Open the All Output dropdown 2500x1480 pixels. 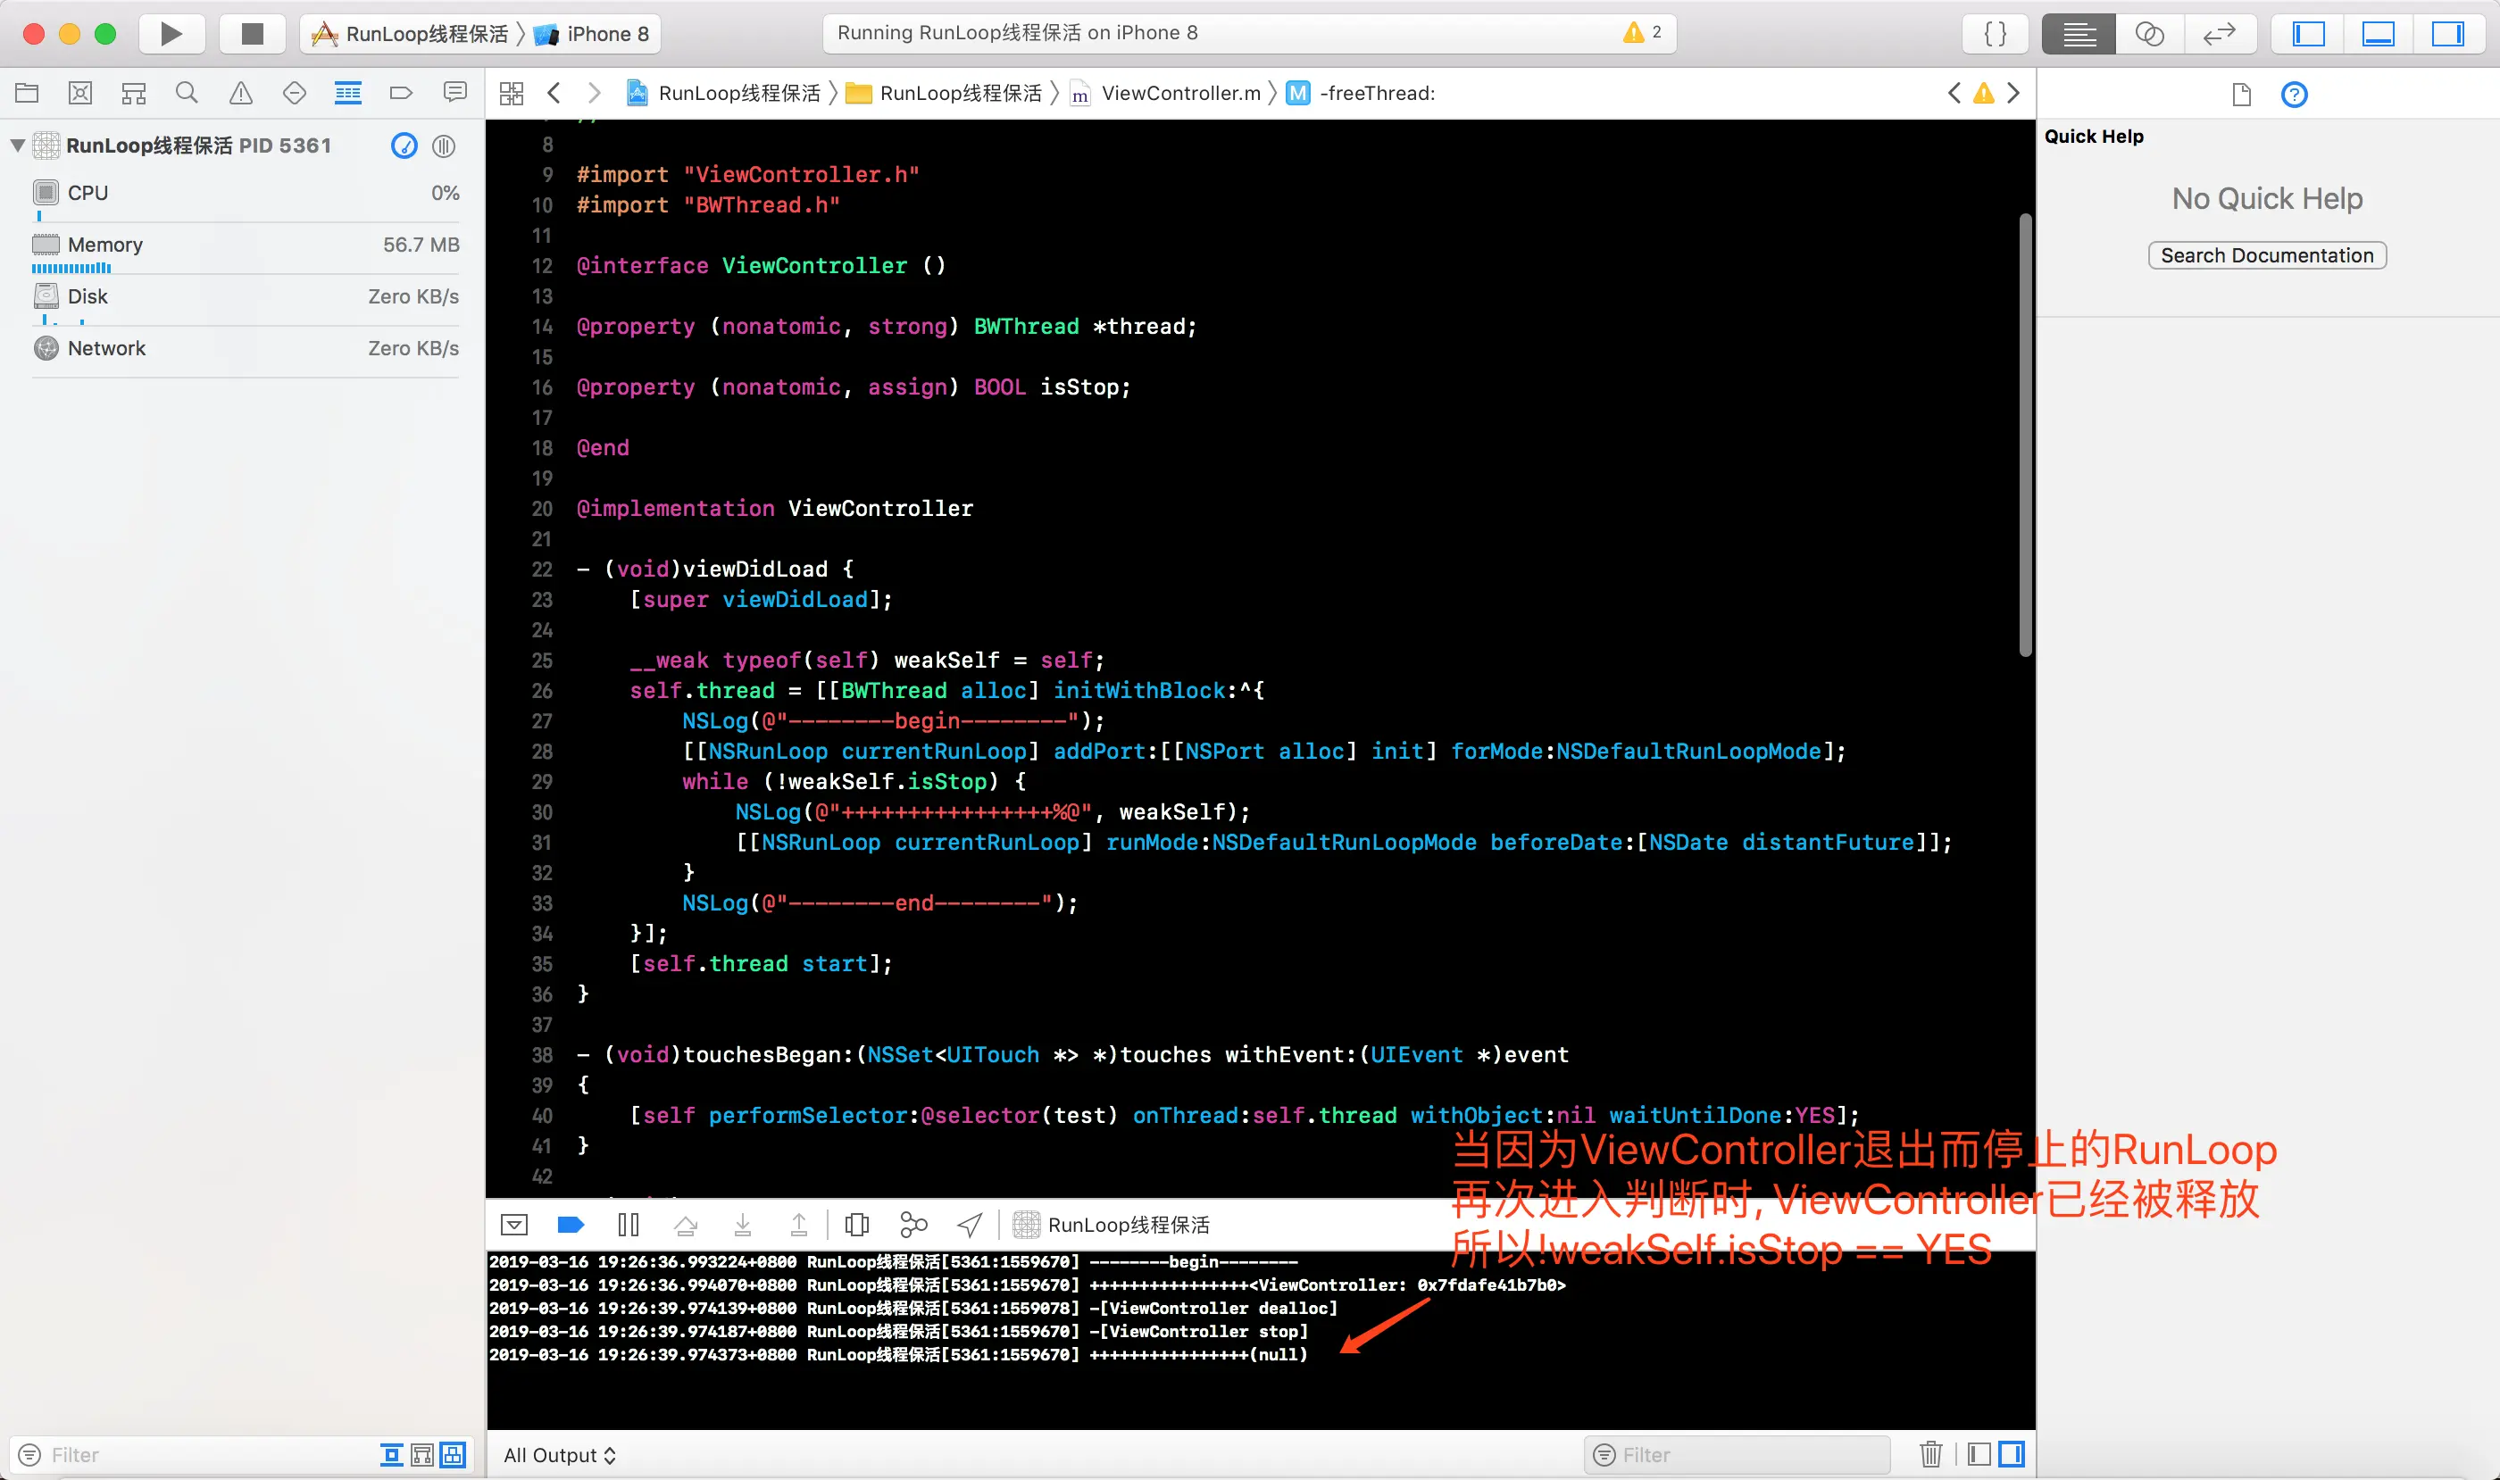click(x=560, y=1455)
